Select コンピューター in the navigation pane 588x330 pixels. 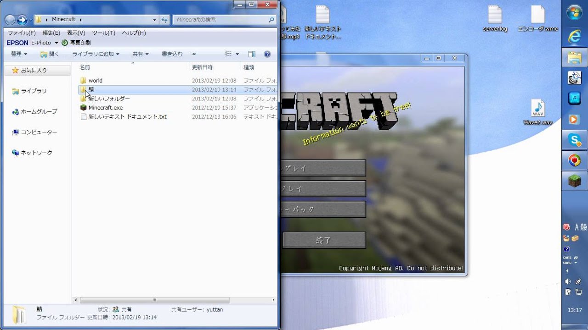pos(39,132)
